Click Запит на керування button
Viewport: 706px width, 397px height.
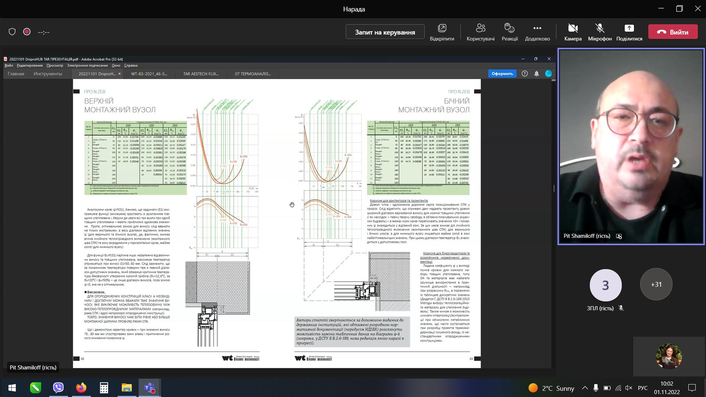(385, 32)
